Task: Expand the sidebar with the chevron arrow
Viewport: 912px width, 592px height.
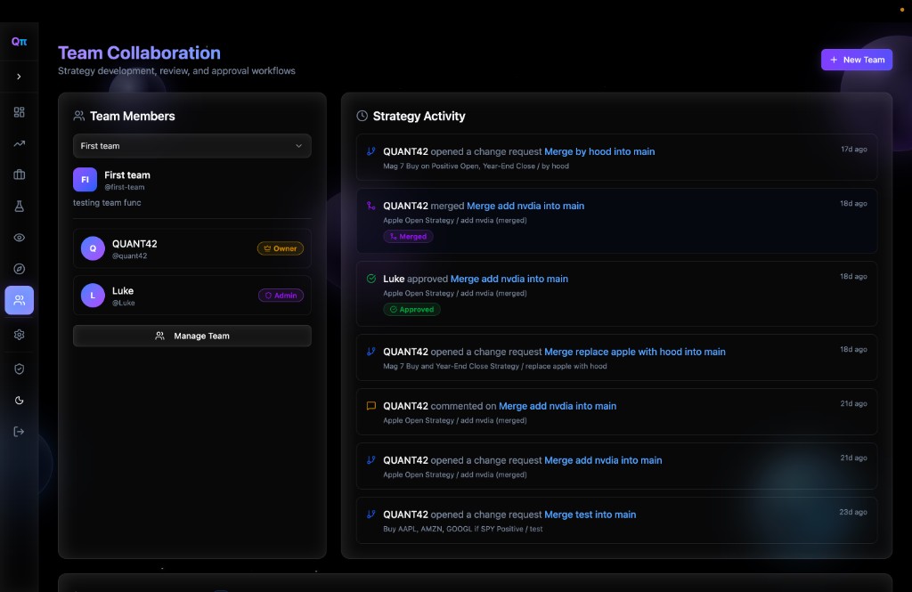Action: pos(20,77)
